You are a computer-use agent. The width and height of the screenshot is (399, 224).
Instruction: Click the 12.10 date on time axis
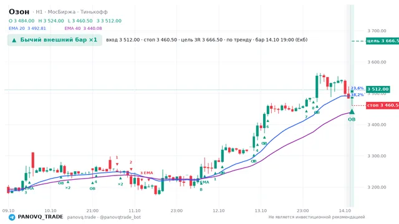coord(219,211)
